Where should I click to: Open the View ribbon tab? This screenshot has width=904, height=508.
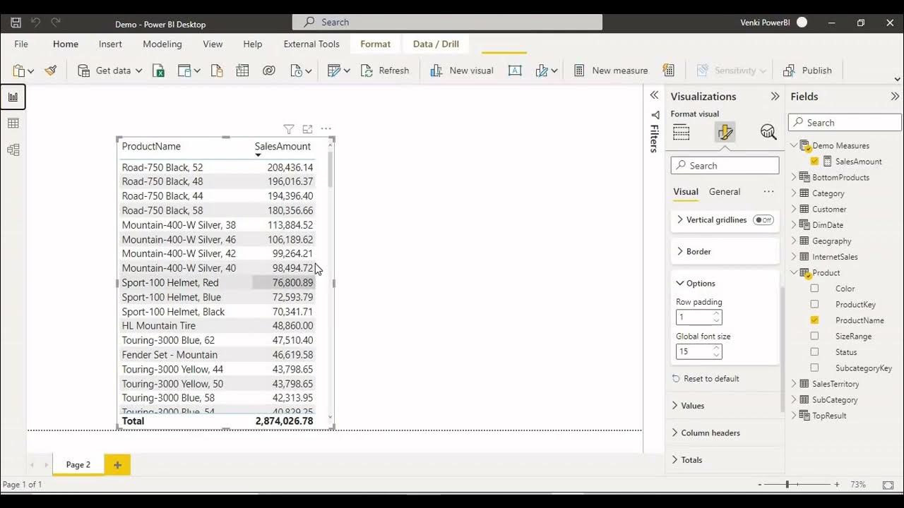(x=213, y=44)
